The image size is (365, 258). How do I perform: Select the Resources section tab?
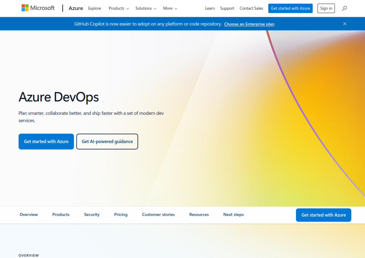(x=199, y=215)
